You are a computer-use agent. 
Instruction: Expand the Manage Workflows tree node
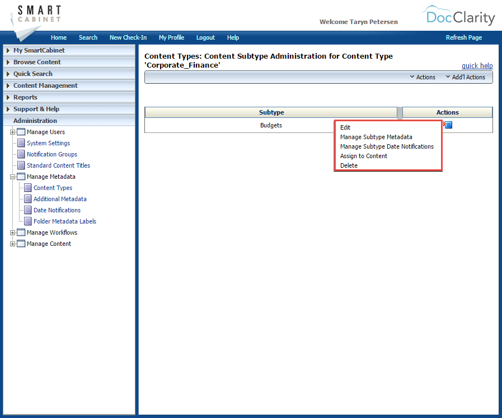12,232
